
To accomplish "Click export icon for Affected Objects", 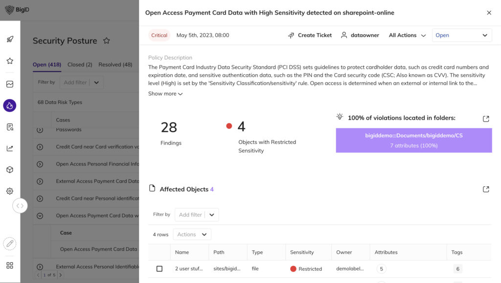I will [x=486, y=189].
